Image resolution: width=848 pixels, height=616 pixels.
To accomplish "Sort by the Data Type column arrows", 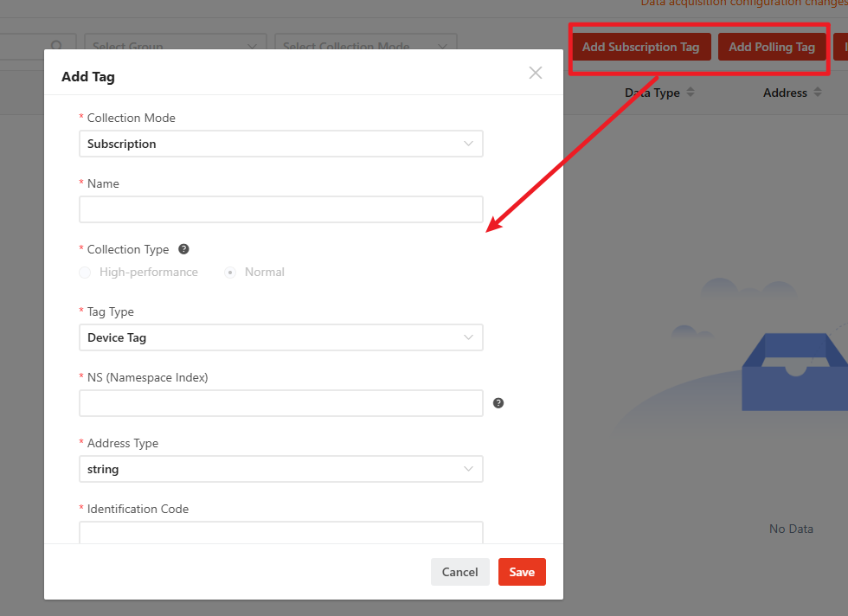I will tap(690, 93).
